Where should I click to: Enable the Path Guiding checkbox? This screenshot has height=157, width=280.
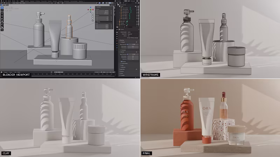pyautogui.click(x=121, y=63)
